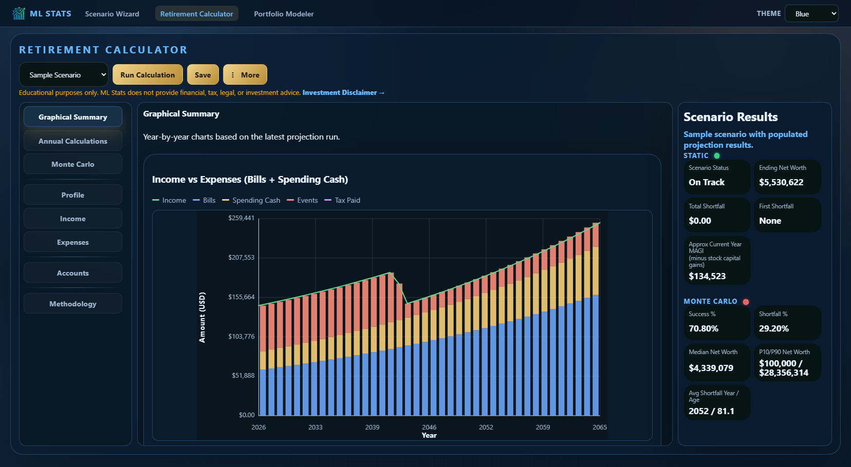Click the Income vs Expenses chart title
Screen dimensions: 851x467
point(250,180)
